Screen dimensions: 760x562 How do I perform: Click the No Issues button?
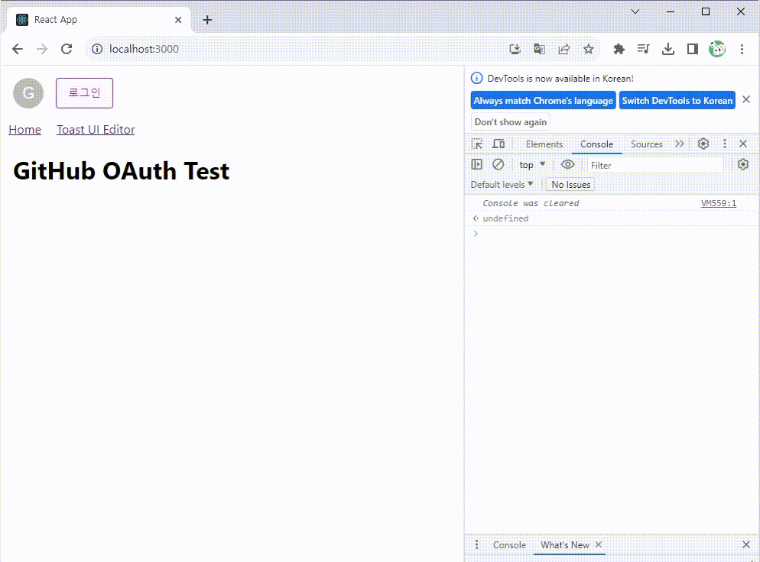pyautogui.click(x=570, y=185)
